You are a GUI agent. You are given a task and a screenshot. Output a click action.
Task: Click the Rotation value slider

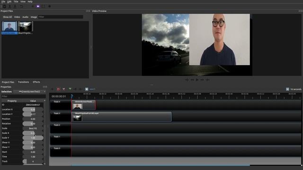[33, 124]
